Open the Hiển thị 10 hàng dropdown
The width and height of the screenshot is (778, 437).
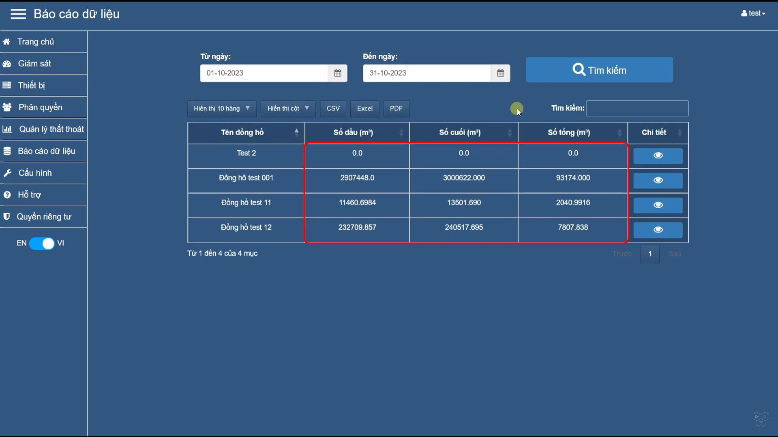[x=221, y=108]
